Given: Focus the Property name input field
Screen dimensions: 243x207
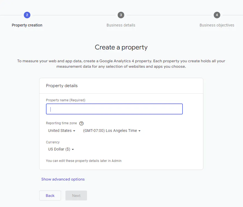Looking at the screenshot, I should point(114,109).
